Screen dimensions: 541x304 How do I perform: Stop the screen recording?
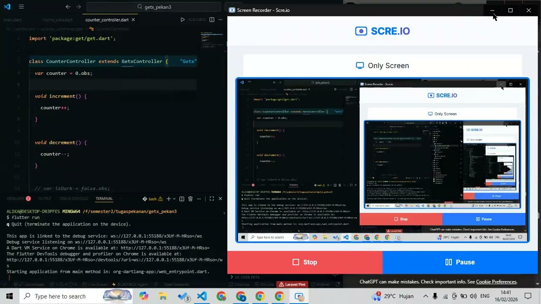pyautogui.click(x=305, y=262)
